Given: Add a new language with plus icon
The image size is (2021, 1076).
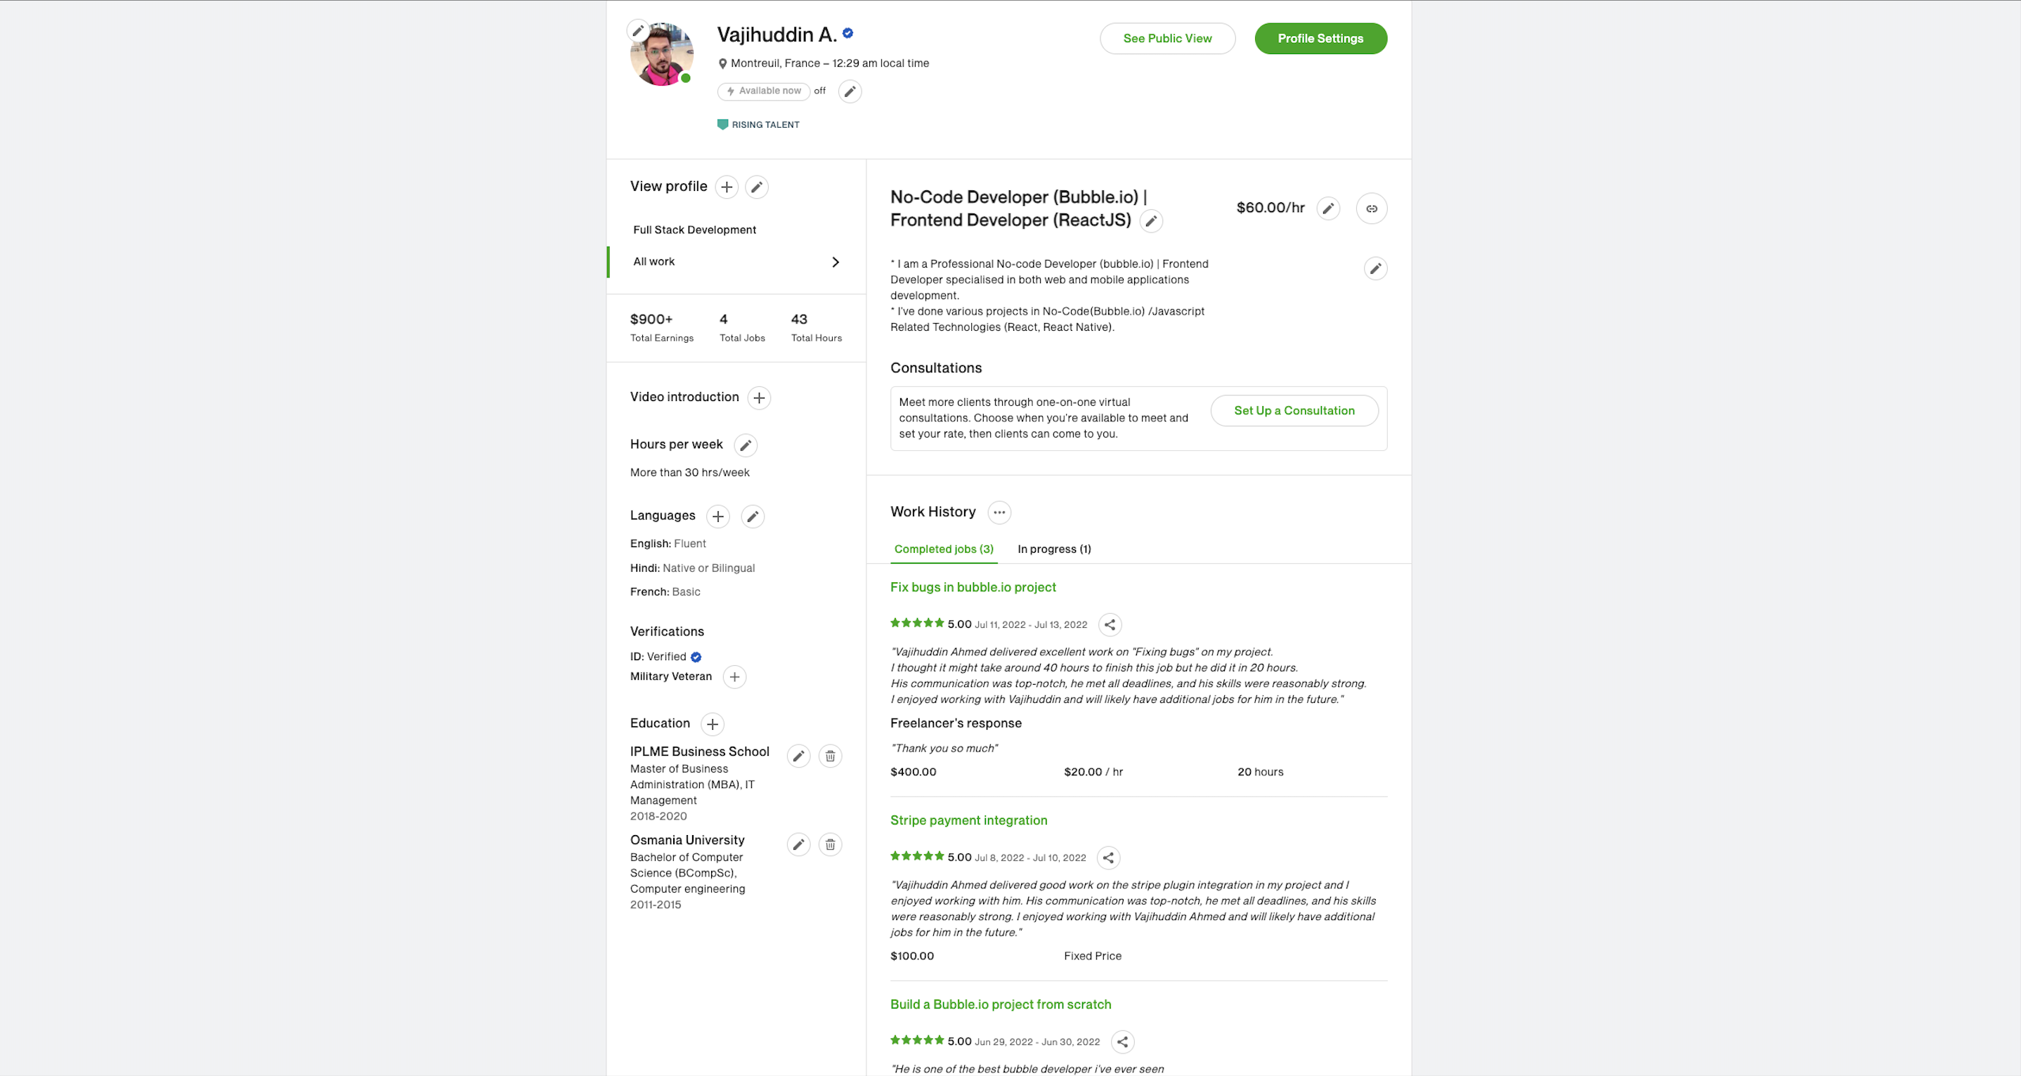Looking at the screenshot, I should pos(717,516).
